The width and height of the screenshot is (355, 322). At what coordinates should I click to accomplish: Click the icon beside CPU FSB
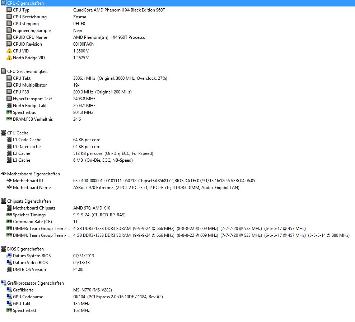point(9,92)
